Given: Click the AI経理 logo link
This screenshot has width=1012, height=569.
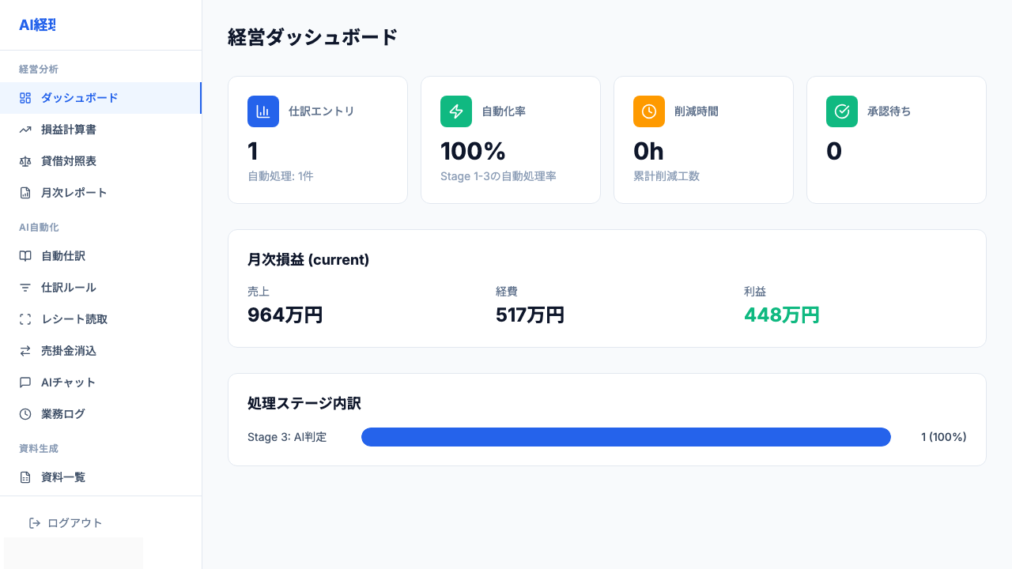Looking at the screenshot, I should [x=36, y=24].
